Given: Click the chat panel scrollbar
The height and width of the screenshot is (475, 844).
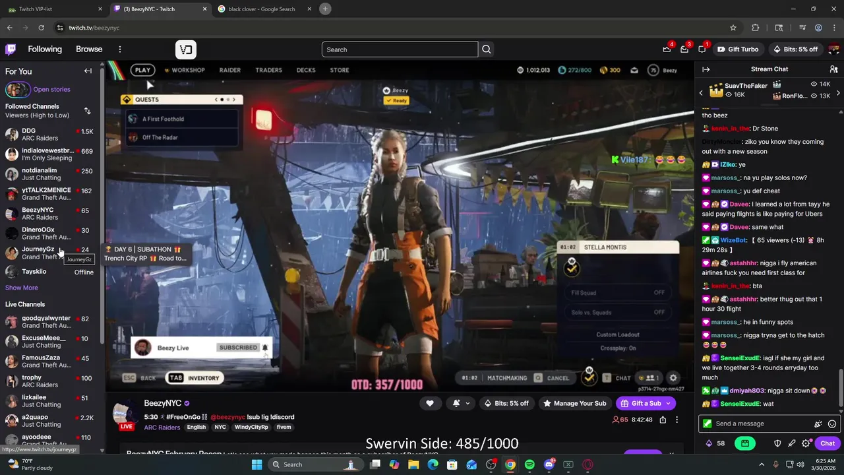Looking at the screenshot, I should [840, 388].
